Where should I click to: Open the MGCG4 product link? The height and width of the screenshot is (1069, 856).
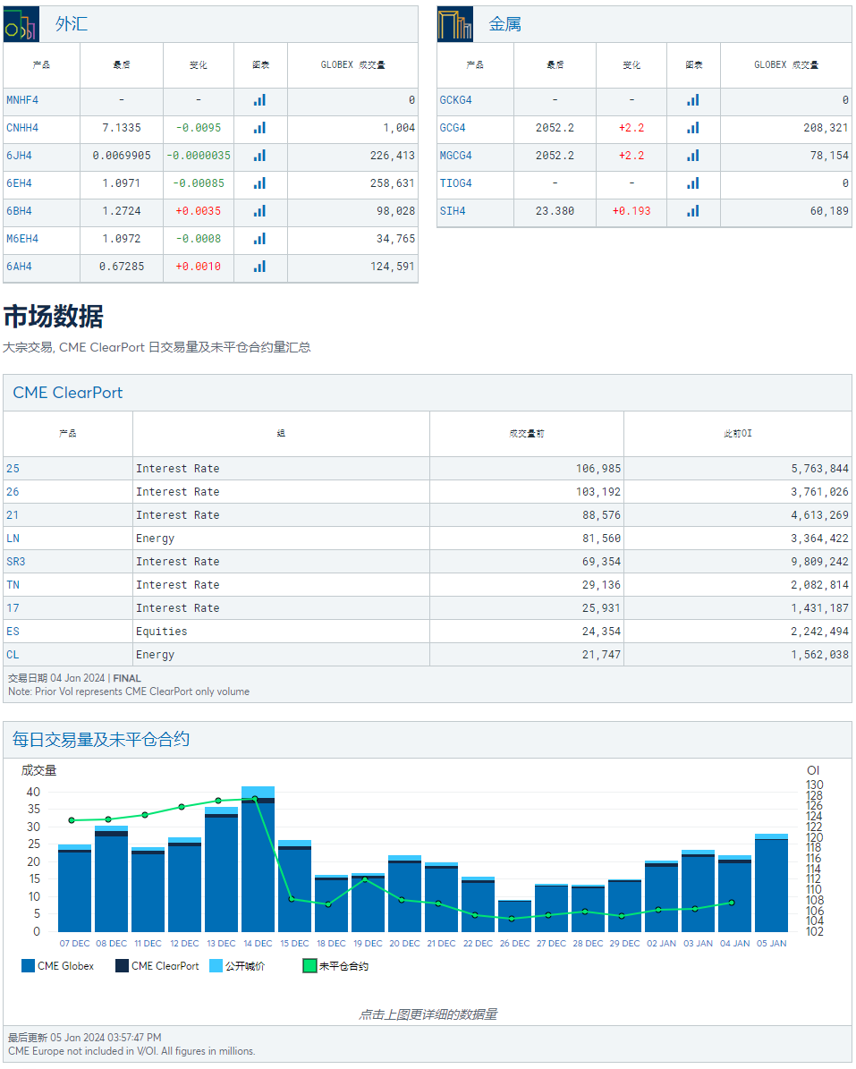456,157
